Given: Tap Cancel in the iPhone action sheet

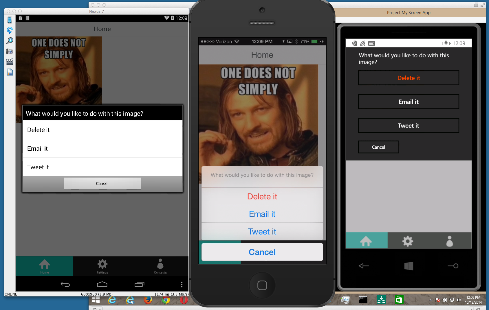Looking at the screenshot, I should click(x=262, y=252).
